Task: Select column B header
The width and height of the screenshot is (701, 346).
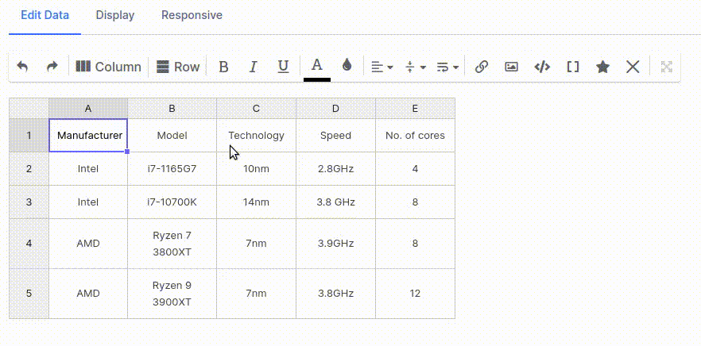Action: click(172, 109)
